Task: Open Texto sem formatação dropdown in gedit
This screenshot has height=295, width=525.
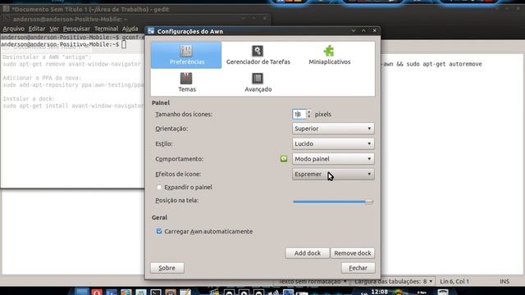Action: [313, 281]
